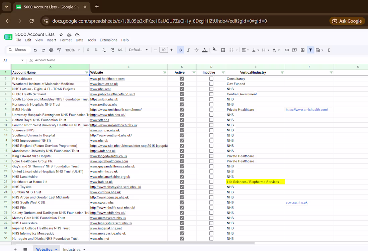Uncheck Active box for NHS Fife
The height and width of the screenshot is (251, 368).
pos(182,208)
